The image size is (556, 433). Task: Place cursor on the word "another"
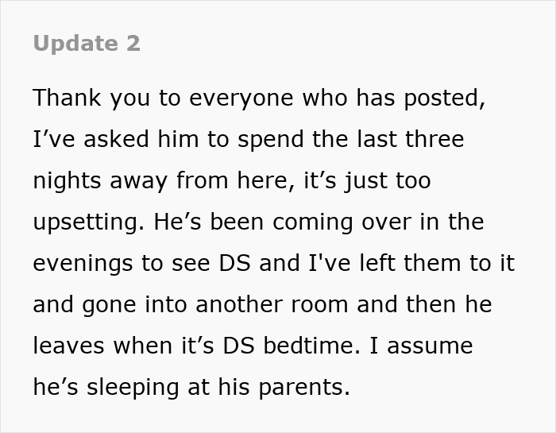239,304
